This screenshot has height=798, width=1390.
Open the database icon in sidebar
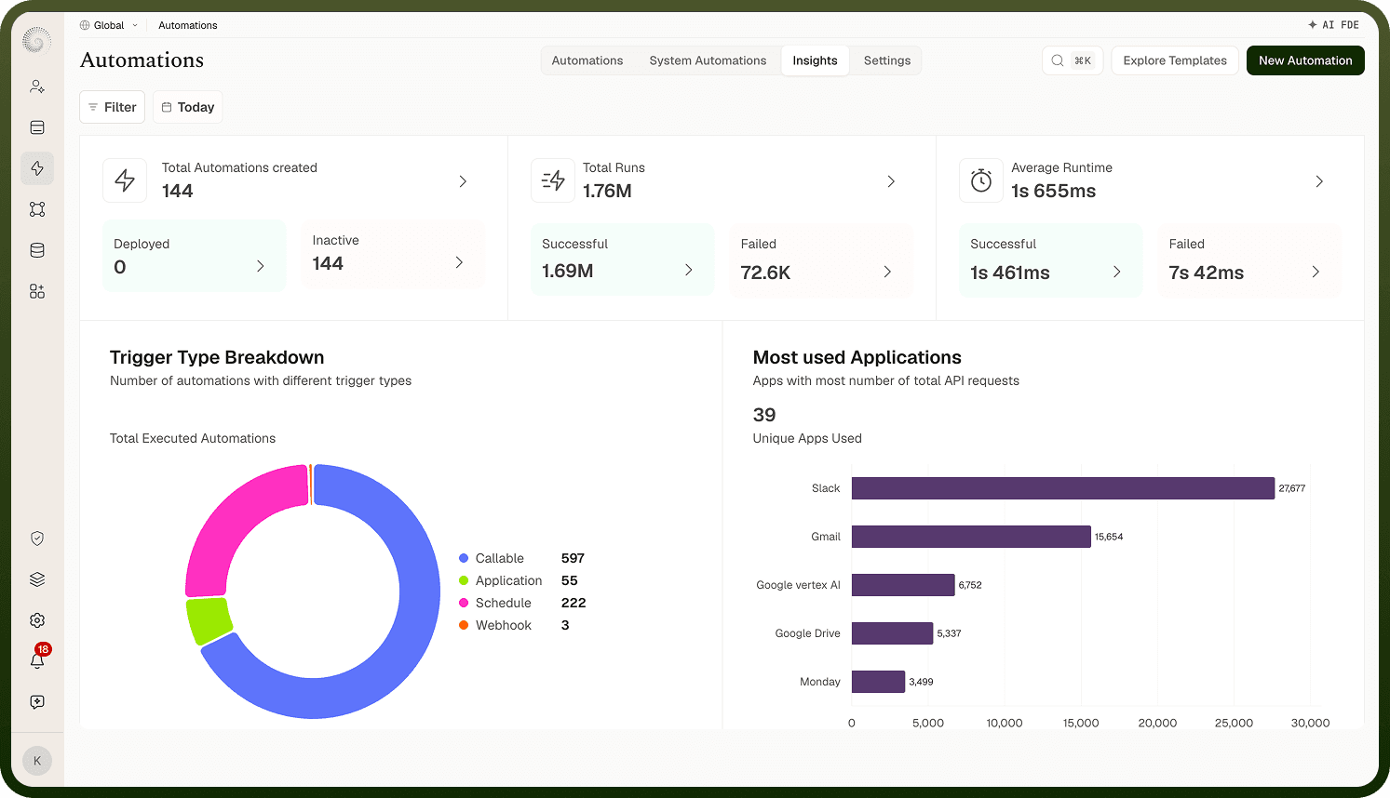pos(37,250)
